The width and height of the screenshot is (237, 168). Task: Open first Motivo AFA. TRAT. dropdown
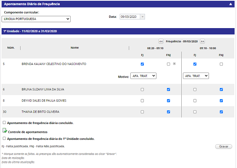[x=143, y=76]
